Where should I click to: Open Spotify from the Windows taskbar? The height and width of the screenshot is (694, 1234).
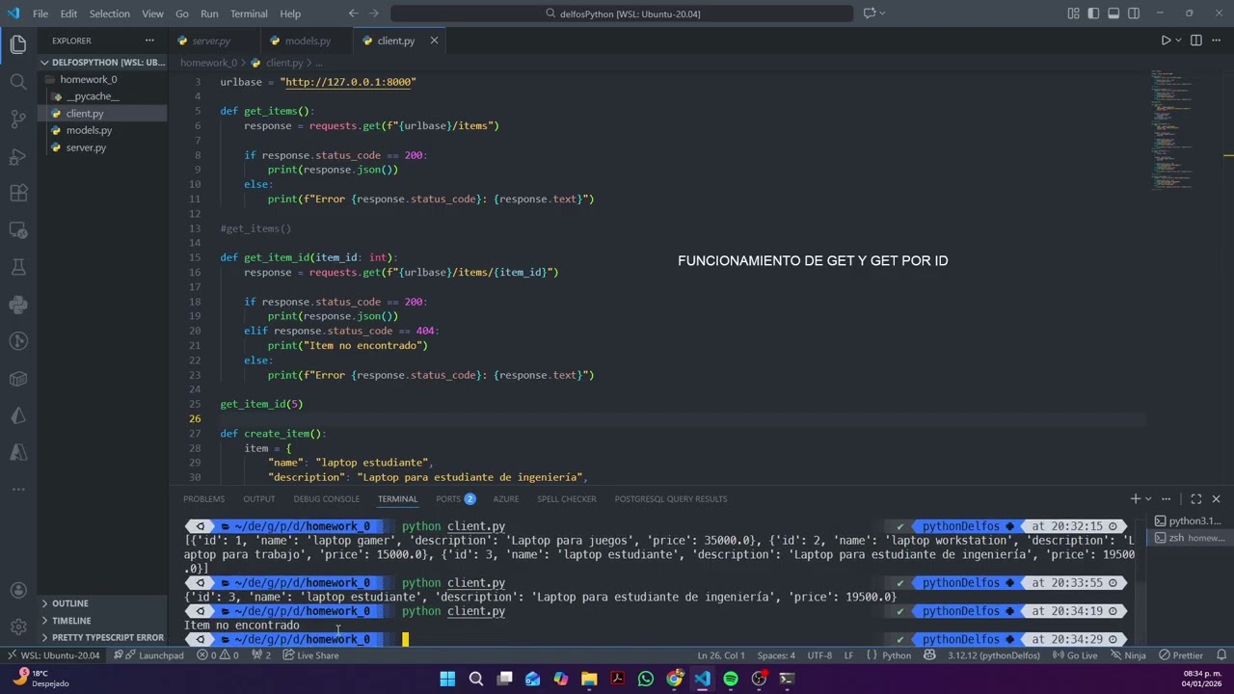[x=731, y=679]
